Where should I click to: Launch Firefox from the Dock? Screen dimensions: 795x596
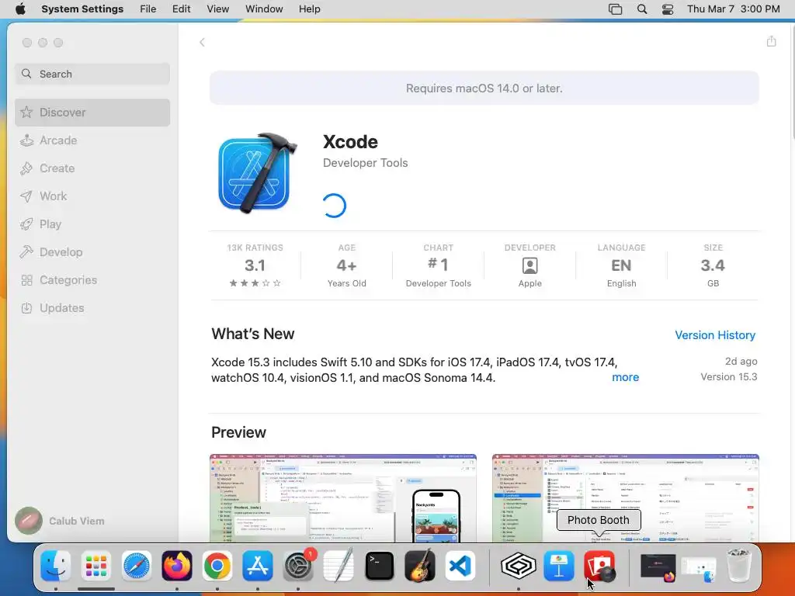point(177,566)
